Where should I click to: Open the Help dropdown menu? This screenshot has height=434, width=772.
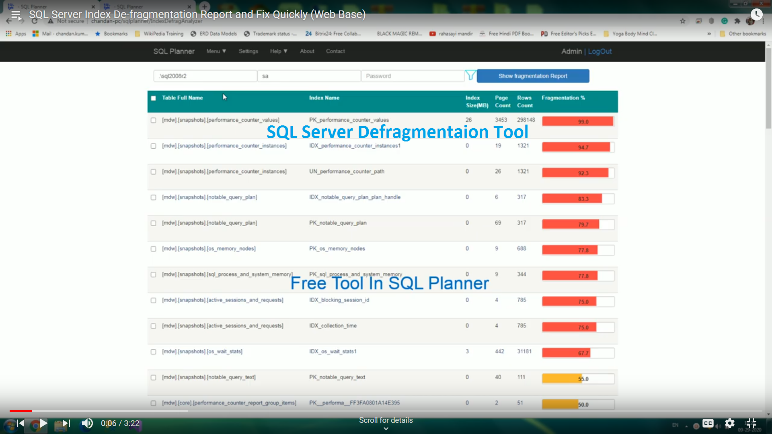click(x=279, y=51)
